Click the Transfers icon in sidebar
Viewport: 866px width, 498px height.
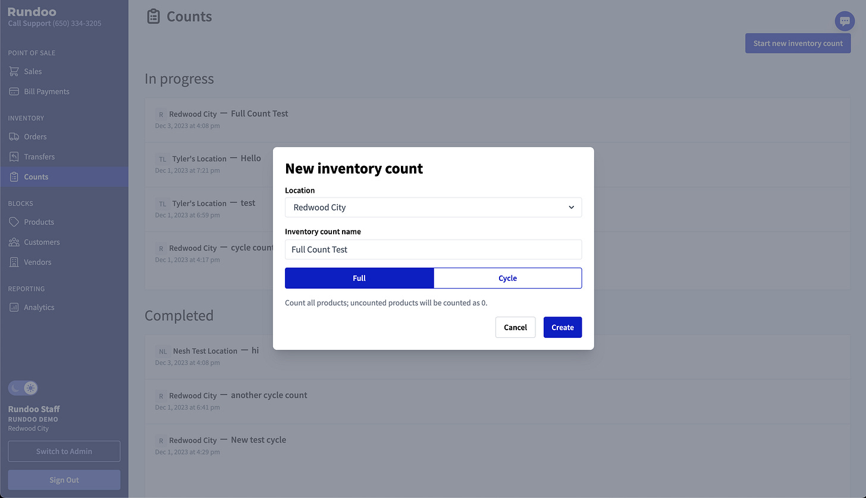[14, 157]
